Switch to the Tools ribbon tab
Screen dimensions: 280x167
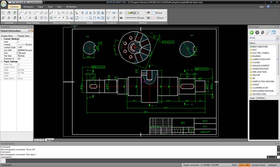[x=50, y=7]
